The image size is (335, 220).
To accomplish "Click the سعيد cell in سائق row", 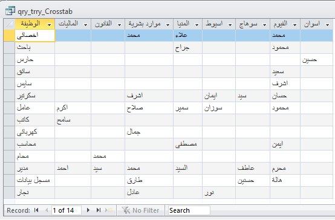I will [285, 71].
